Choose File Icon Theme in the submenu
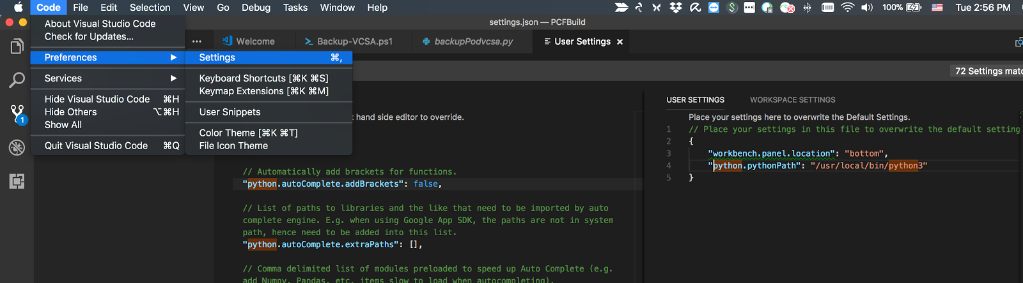 pos(269,146)
